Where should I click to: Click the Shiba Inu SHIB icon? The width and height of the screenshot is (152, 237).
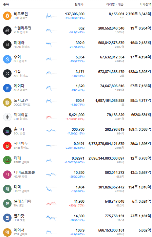7,146
